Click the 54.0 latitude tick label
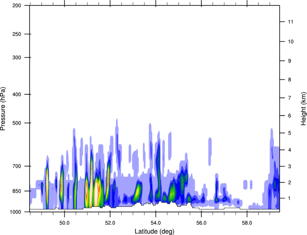 coord(156,223)
